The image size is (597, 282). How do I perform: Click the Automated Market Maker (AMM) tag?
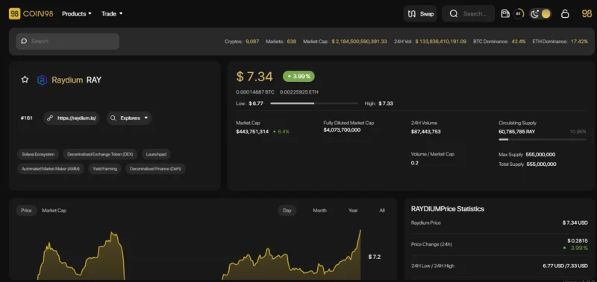[51, 168]
